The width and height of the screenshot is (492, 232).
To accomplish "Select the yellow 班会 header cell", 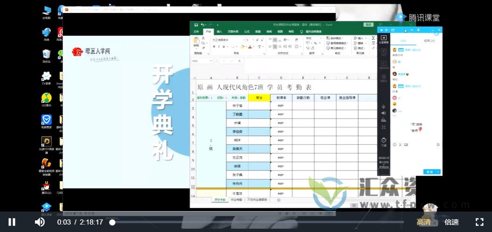I will click(259, 98).
